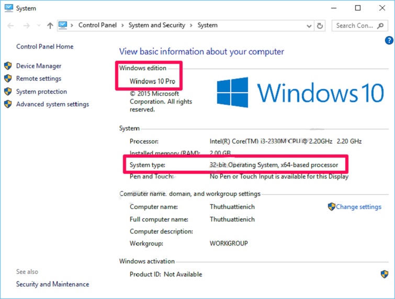Click Thuthuattienich beside Full computer name
Screen dimensions: 395x299
pos(232,219)
